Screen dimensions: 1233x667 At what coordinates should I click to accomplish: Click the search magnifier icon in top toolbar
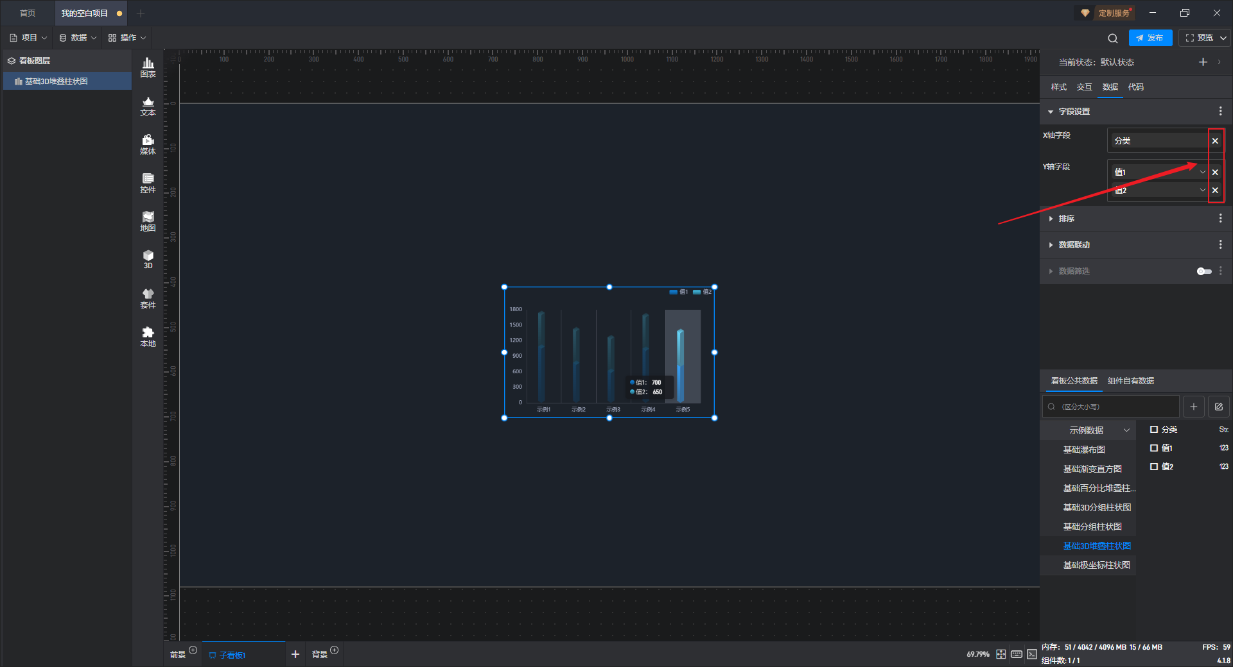click(1113, 38)
